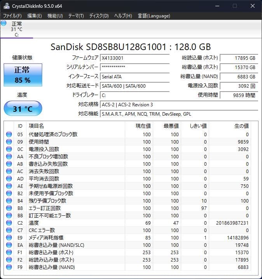
Task: Click the standard field ACS-2 | ACS-2 Revision 3
Action: [179, 105]
